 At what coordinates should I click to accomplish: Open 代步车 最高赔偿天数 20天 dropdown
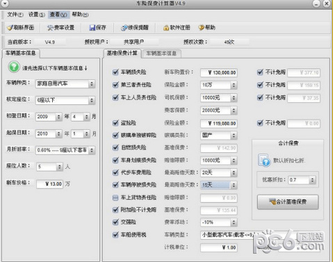[x=219, y=172]
